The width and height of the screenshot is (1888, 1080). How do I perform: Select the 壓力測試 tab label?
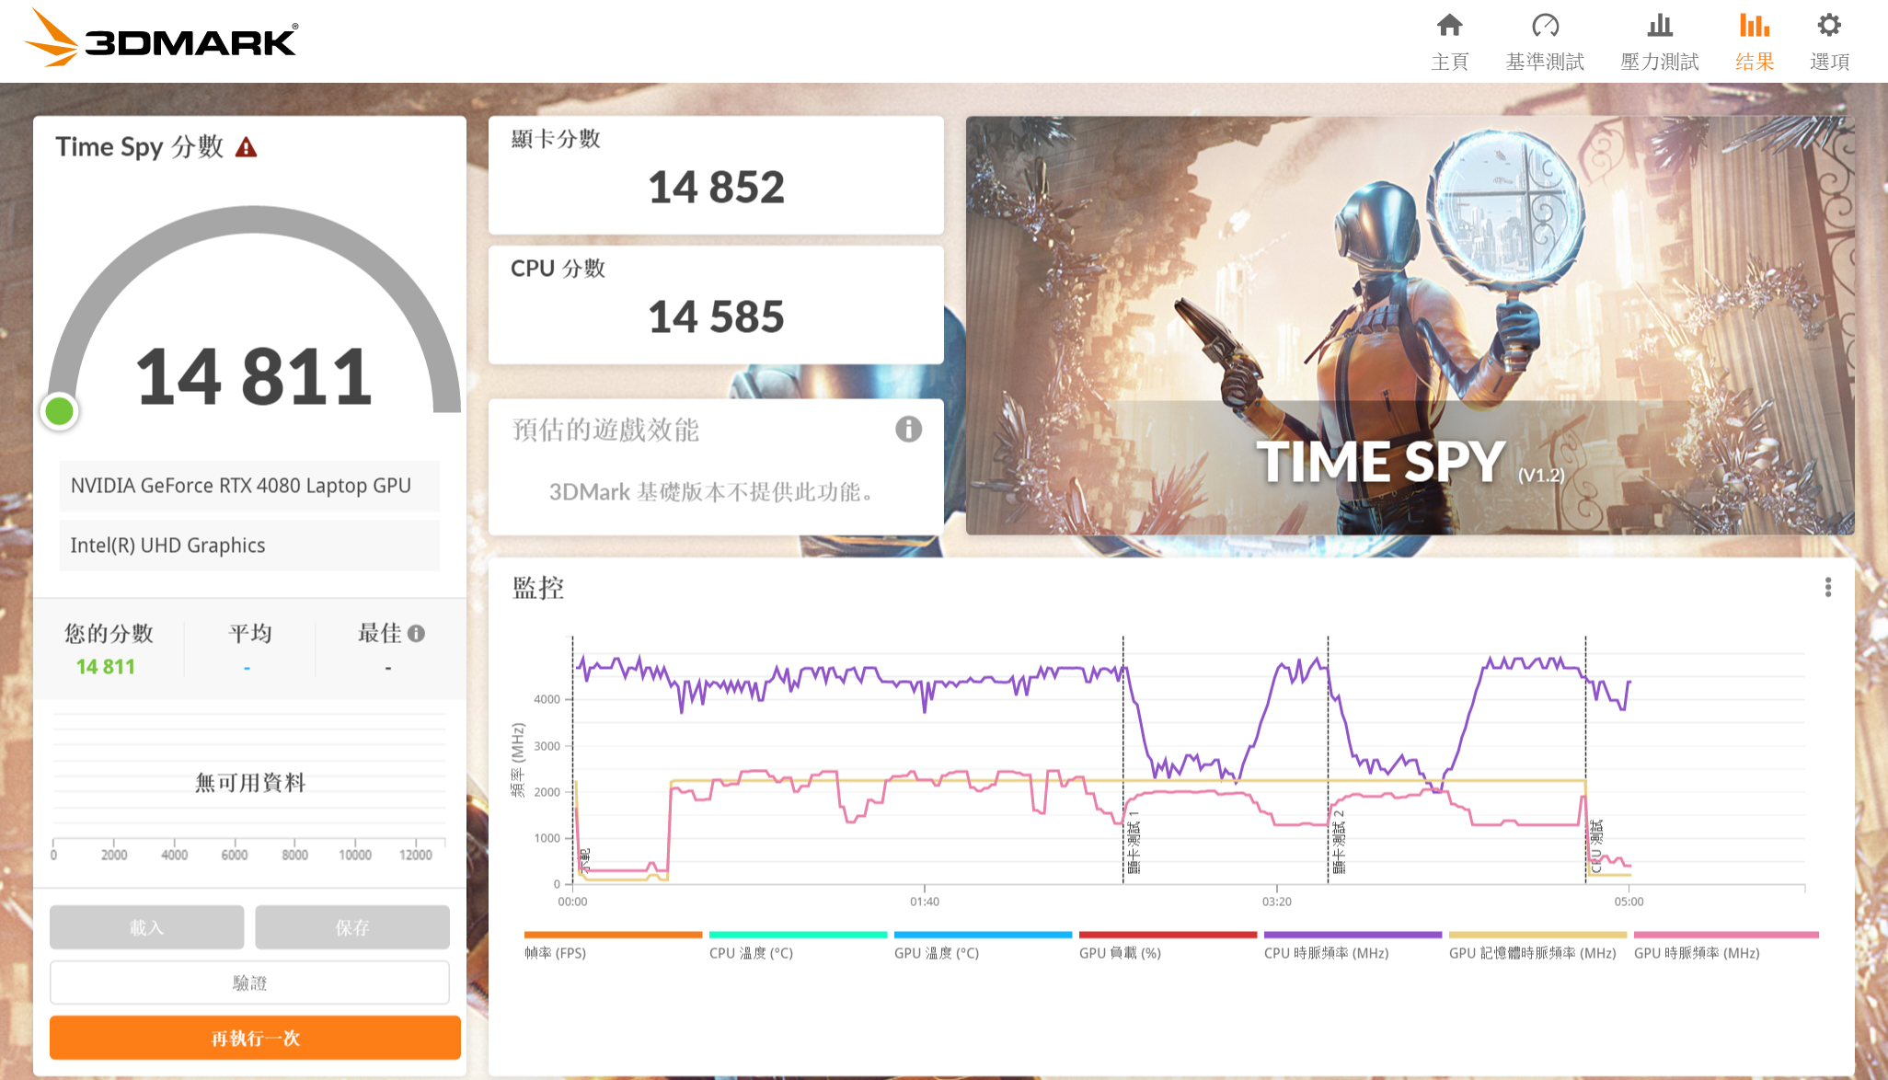tap(1660, 62)
